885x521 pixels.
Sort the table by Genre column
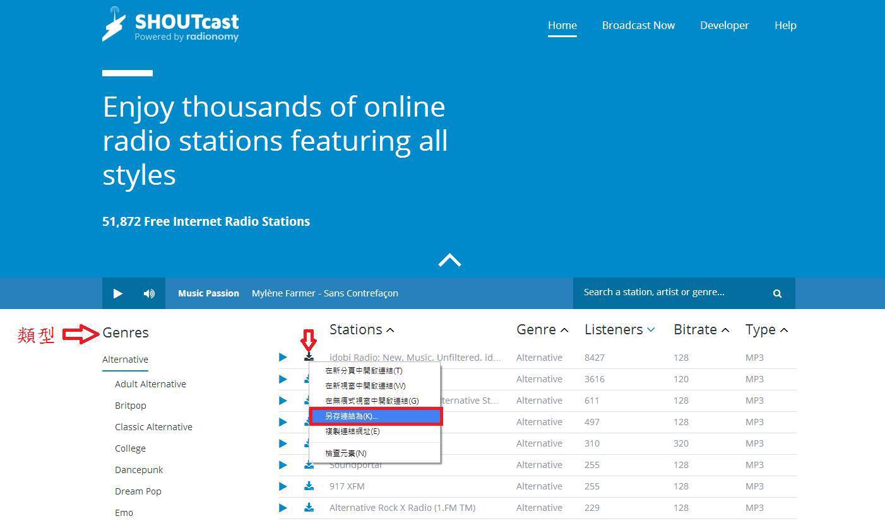tap(542, 330)
